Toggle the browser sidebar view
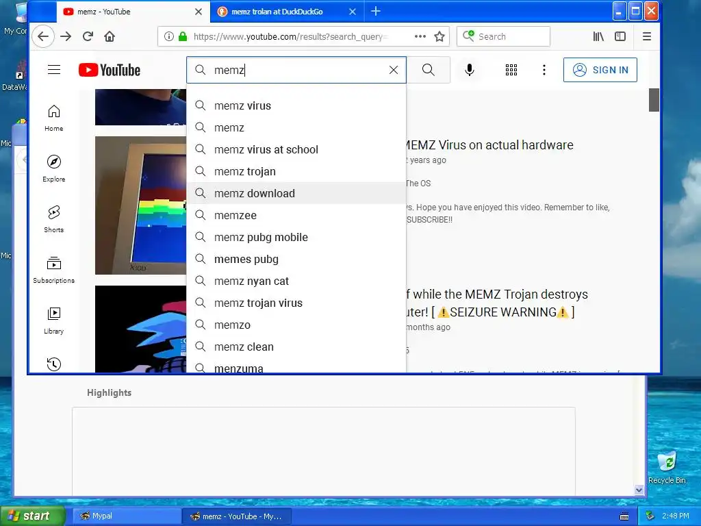The height and width of the screenshot is (526, 701). [620, 36]
